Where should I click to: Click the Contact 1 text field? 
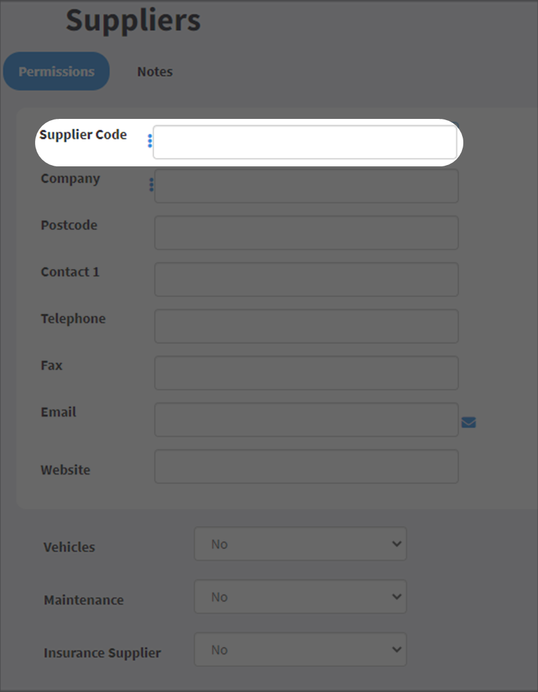coord(306,279)
